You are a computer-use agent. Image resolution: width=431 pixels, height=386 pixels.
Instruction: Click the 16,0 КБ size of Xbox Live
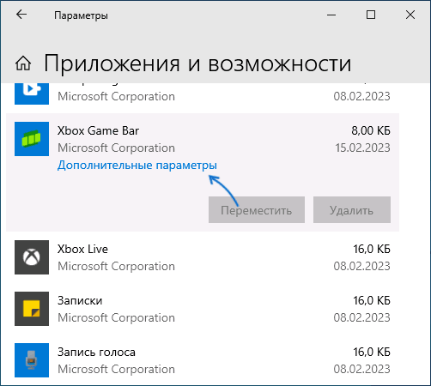pos(372,249)
